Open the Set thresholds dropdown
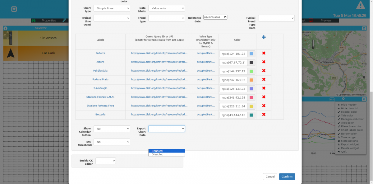This screenshot has height=184, width=373. pos(112,142)
